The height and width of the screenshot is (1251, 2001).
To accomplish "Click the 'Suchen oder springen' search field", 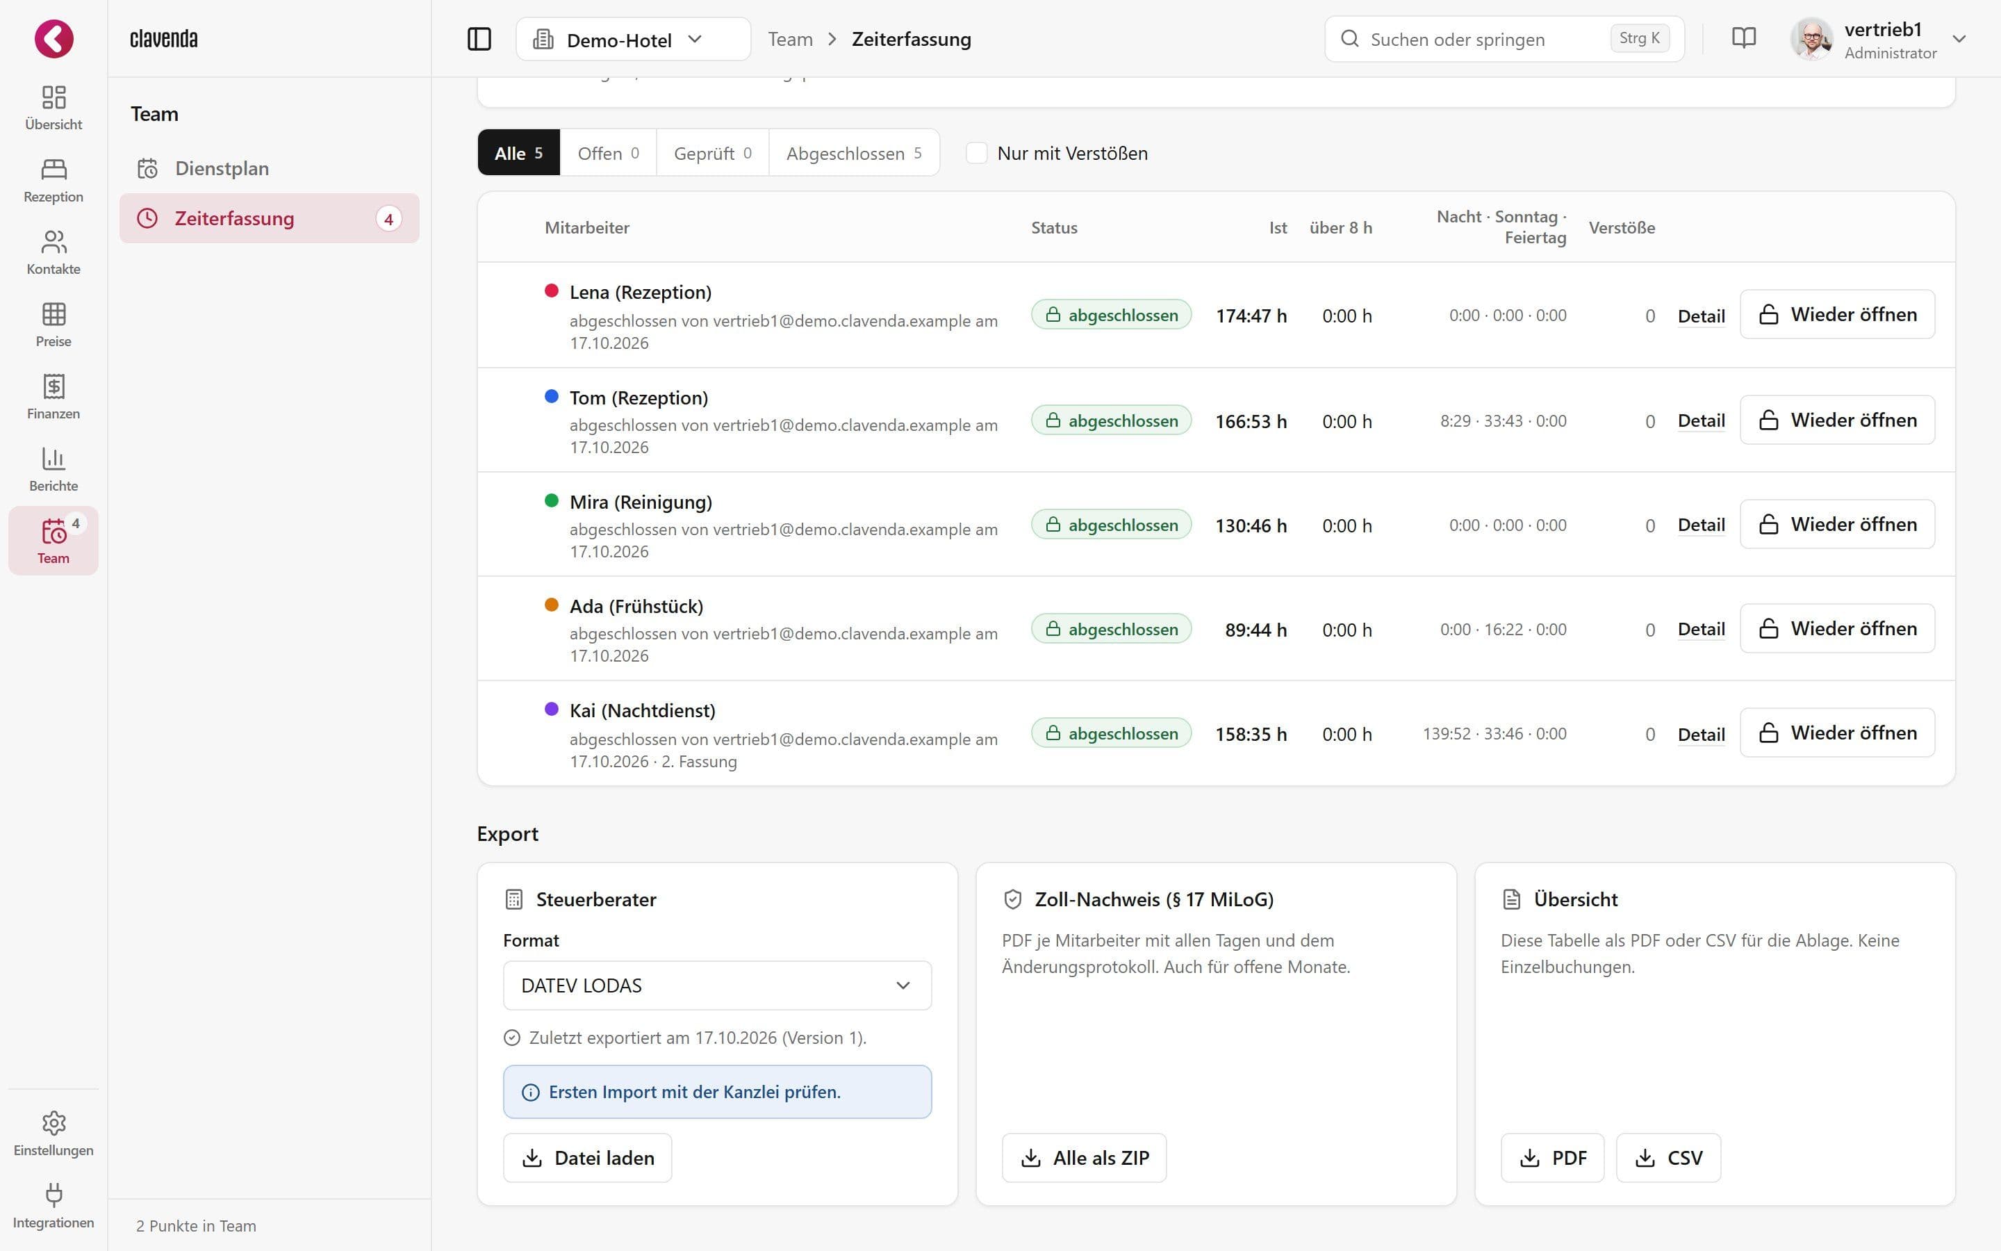I will (1504, 39).
